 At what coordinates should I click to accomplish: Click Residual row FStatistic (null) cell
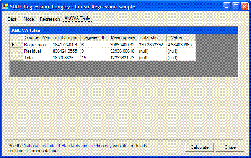152,51
